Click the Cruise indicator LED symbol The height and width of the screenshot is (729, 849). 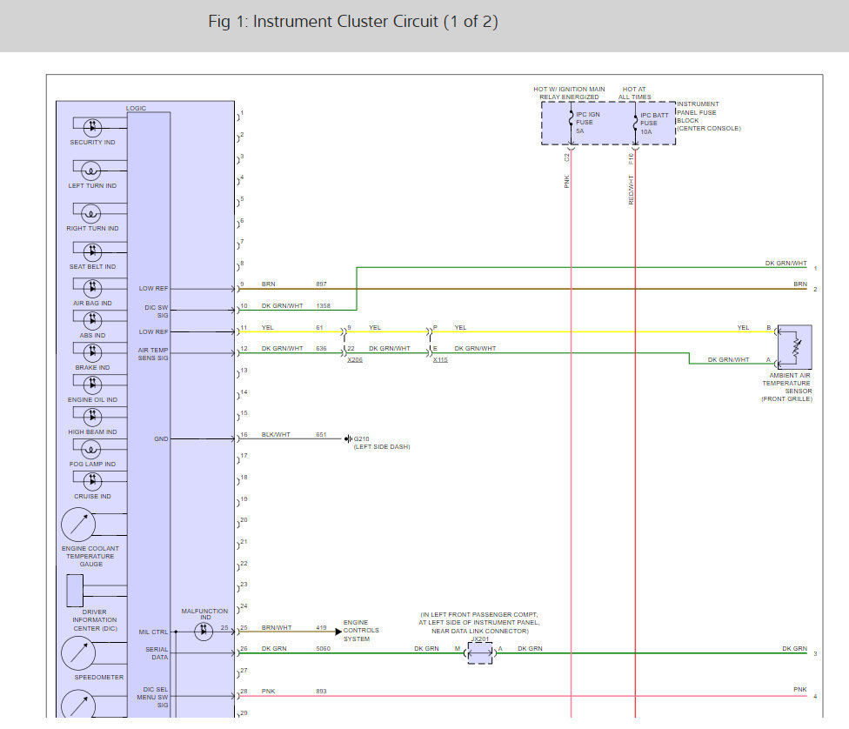pos(92,481)
